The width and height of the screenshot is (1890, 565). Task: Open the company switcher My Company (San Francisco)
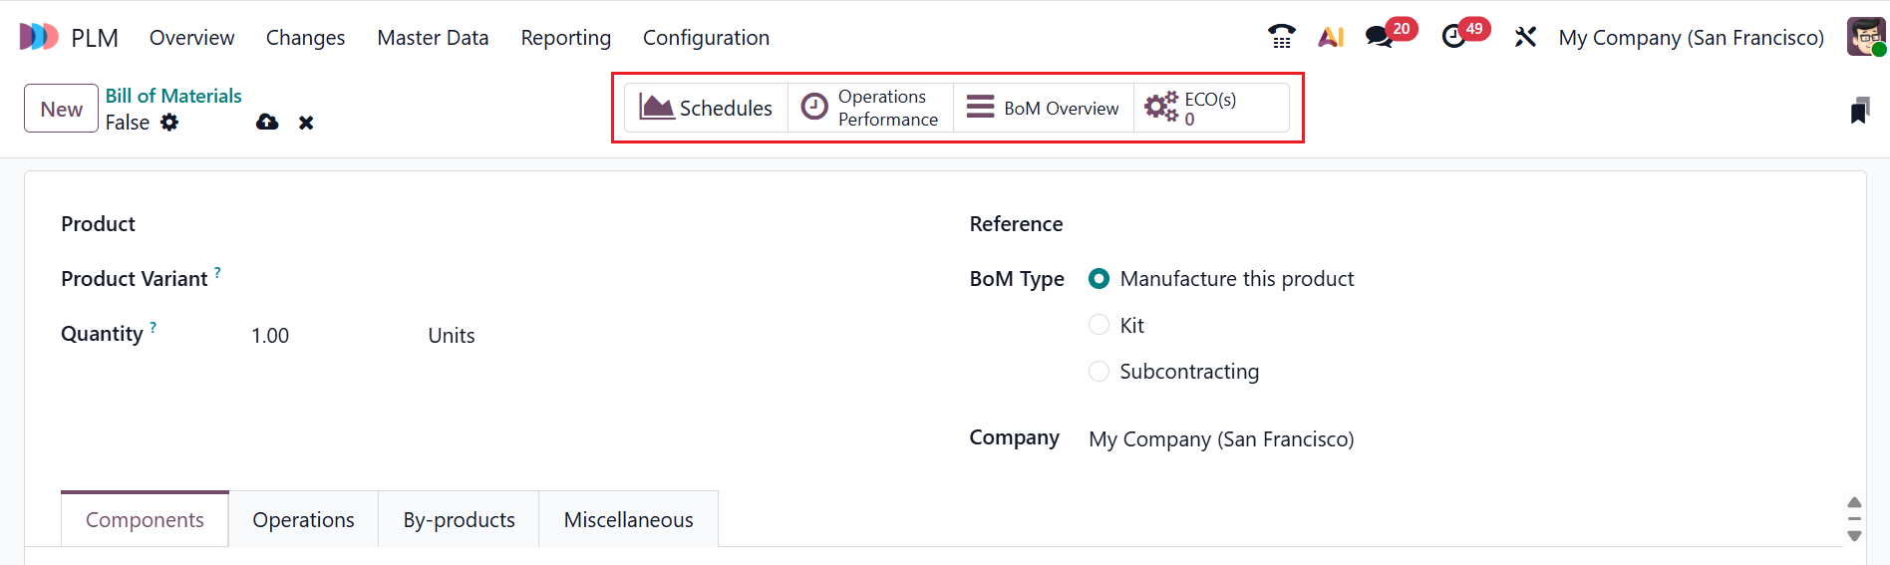click(1691, 38)
